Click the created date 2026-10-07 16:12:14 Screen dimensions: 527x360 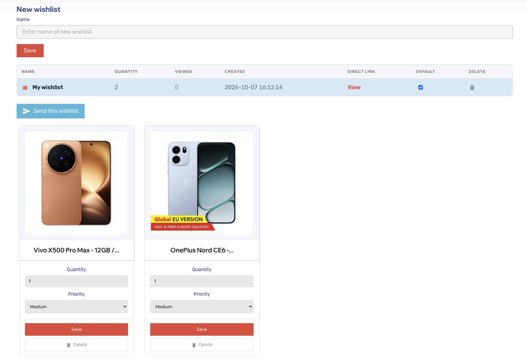[254, 87]
